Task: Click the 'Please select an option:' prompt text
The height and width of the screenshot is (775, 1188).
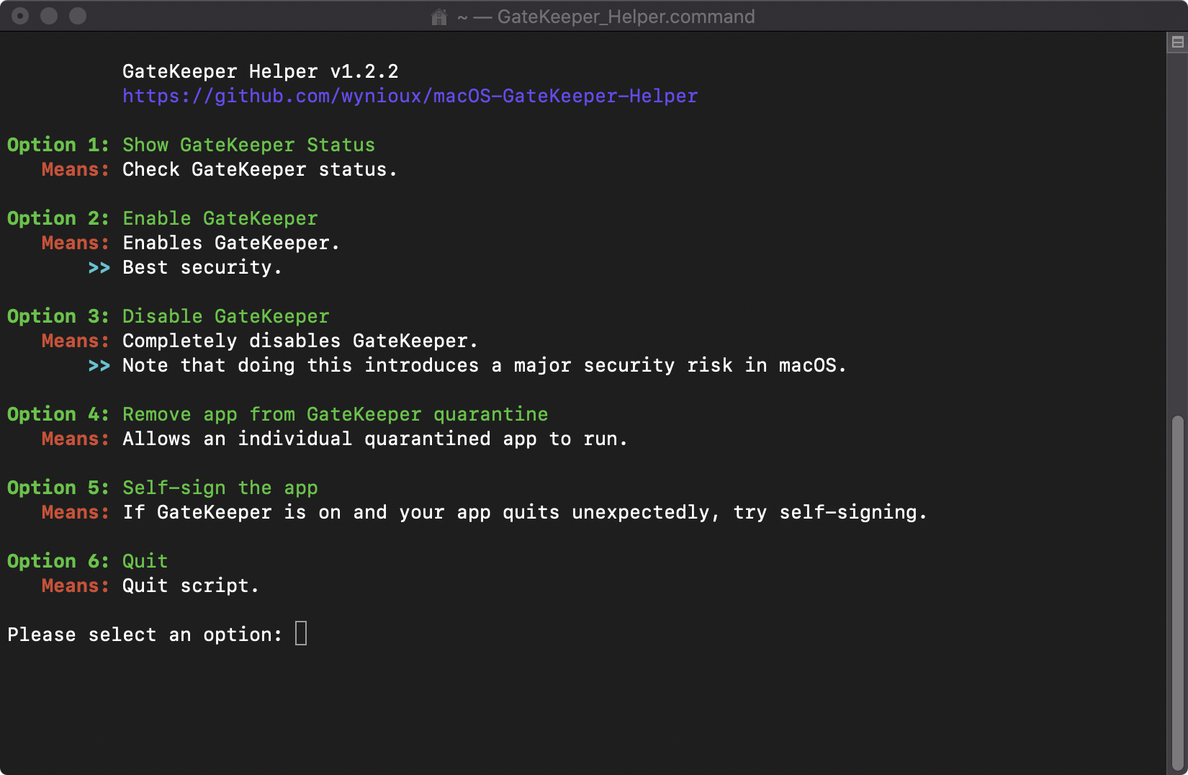Action: 145,635
